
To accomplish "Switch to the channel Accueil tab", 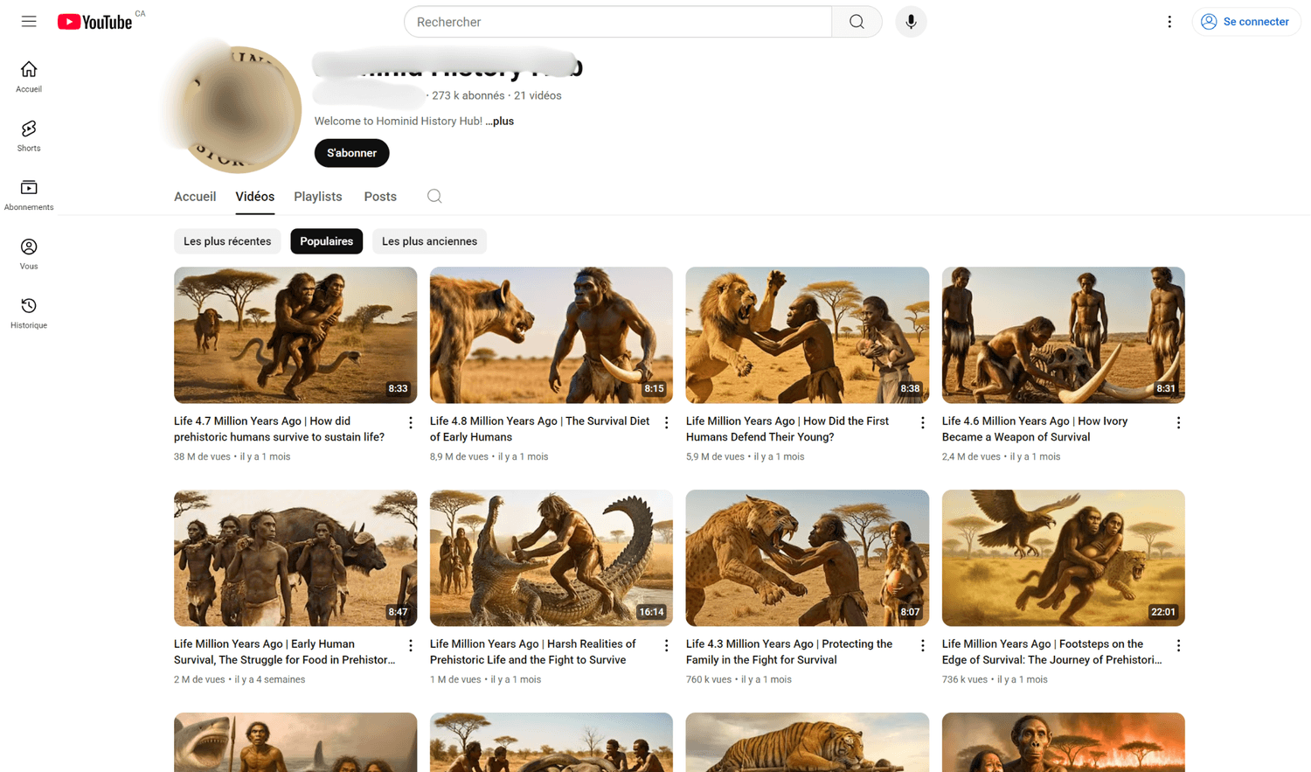I will [x=195, y=197].
